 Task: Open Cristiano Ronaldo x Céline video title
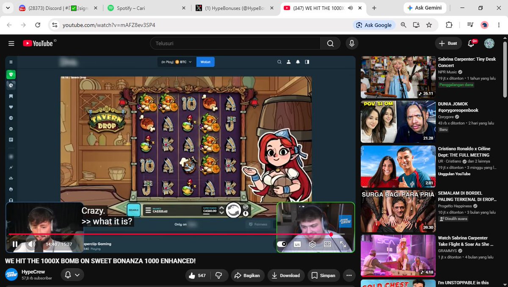click(x=464, y=152)
